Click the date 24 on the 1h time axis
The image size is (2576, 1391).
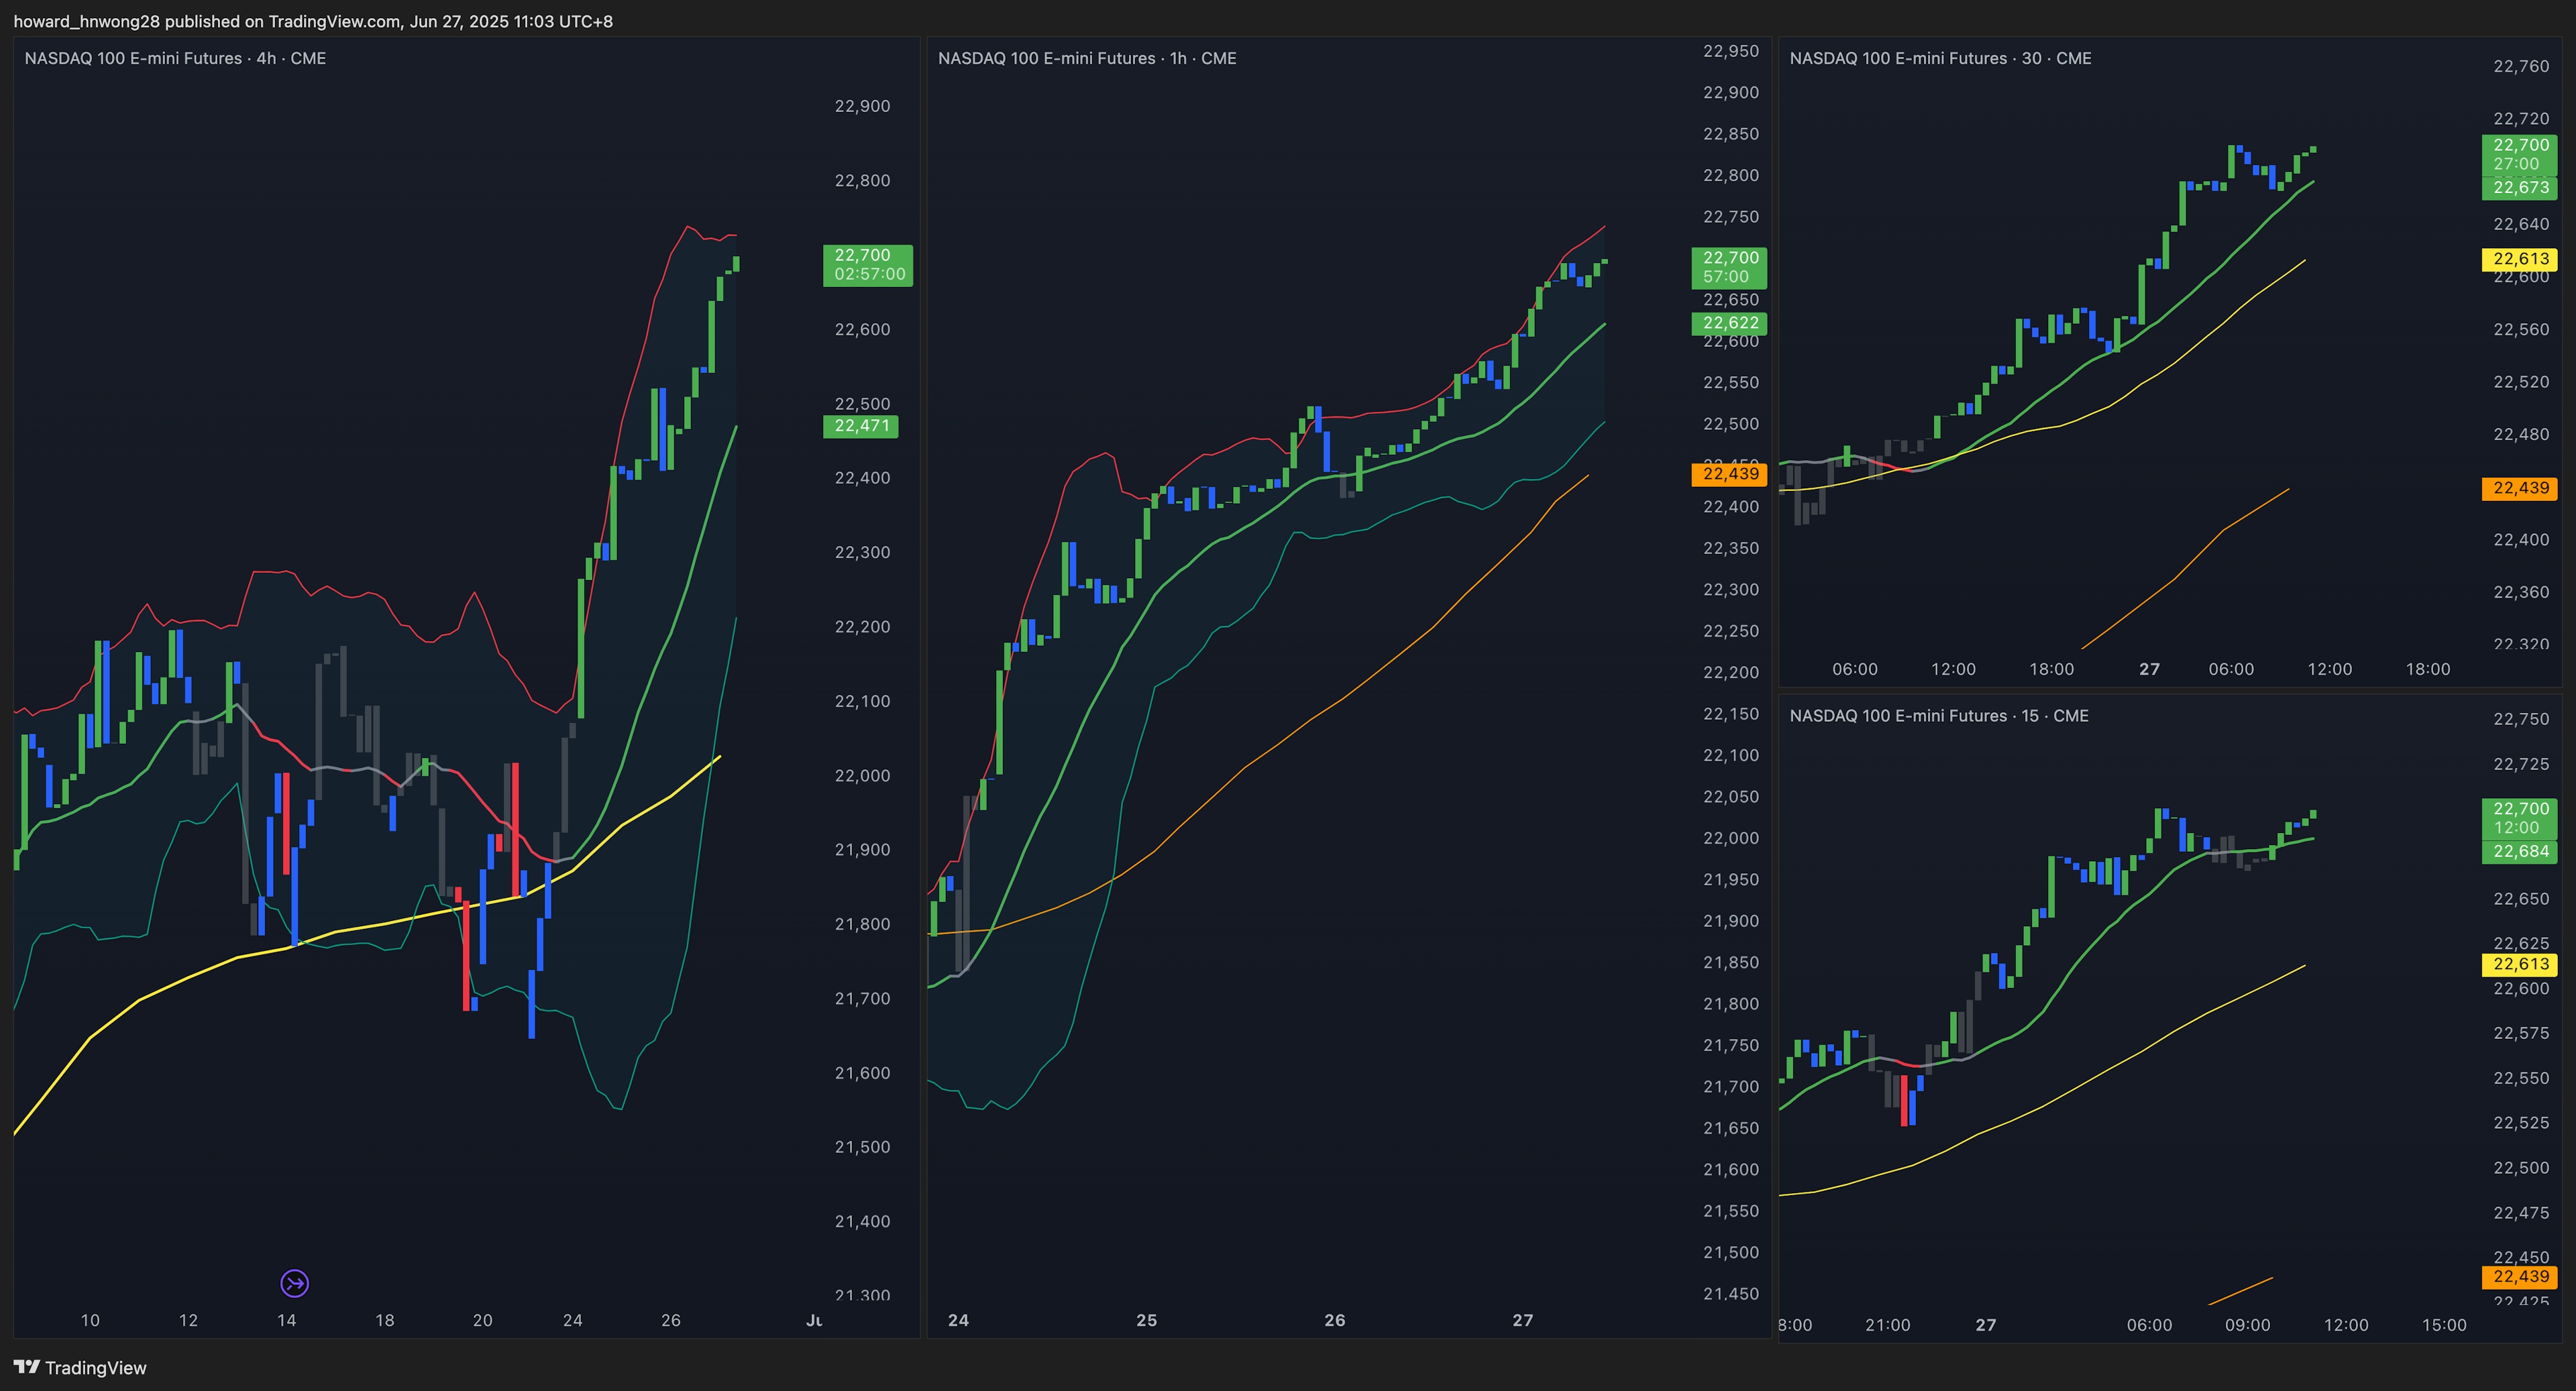(x=958, y=1320)
